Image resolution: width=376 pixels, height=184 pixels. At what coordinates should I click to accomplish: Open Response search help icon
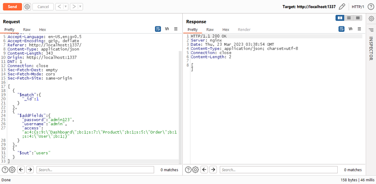click(x=188, y=170)
